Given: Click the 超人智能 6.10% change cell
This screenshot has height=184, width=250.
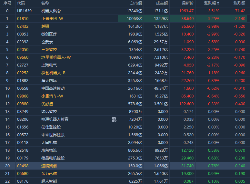Looking at the screenshot, I should [x=213, y=181].
